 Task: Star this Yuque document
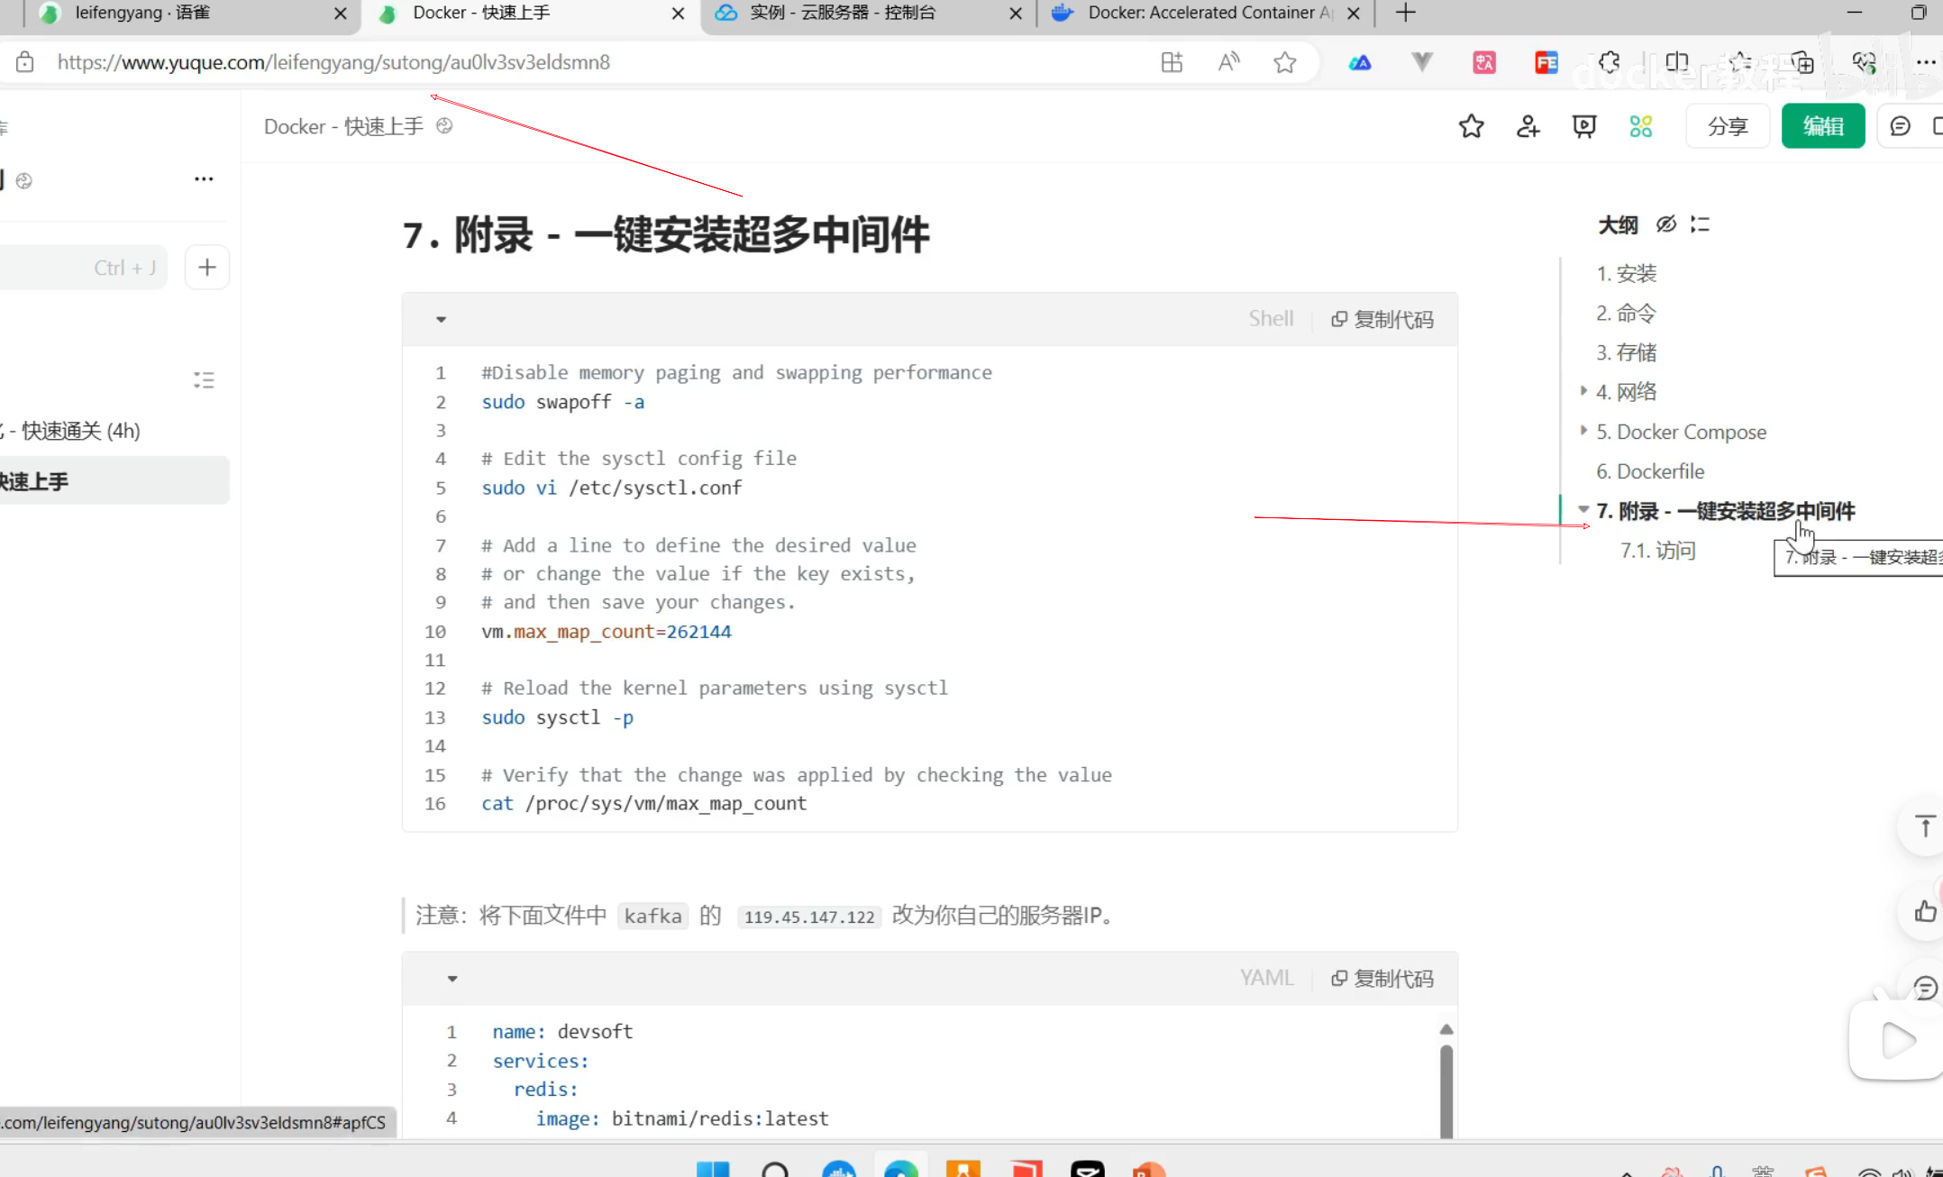pos(1471,126)
